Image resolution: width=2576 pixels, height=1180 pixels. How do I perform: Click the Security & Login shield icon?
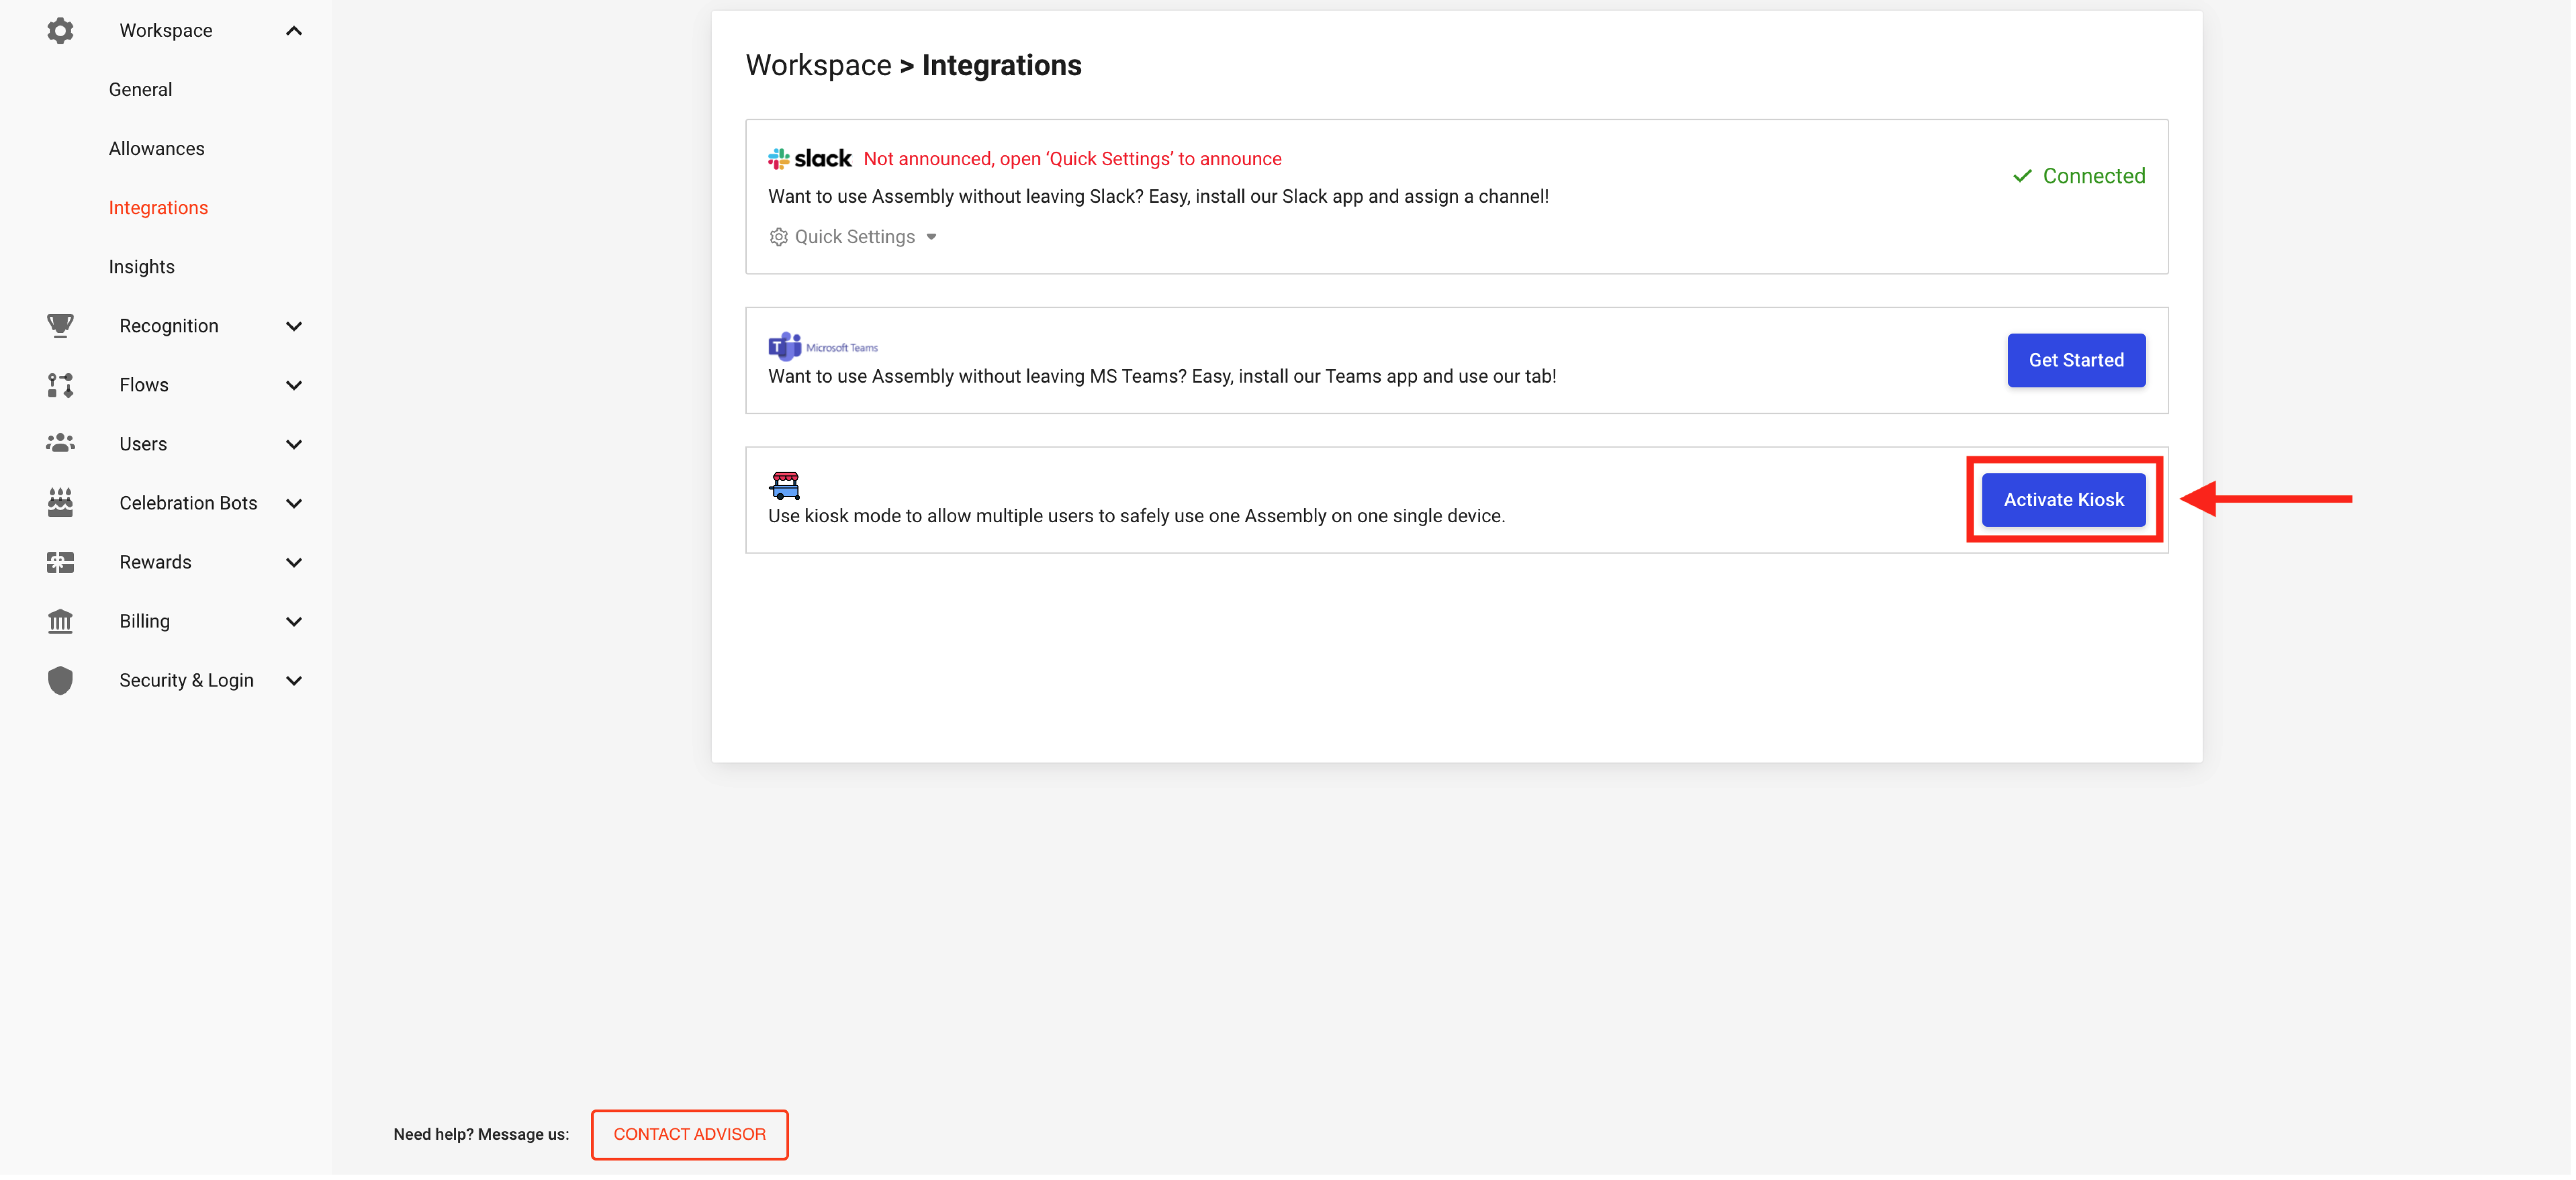[x=60, y=681]
